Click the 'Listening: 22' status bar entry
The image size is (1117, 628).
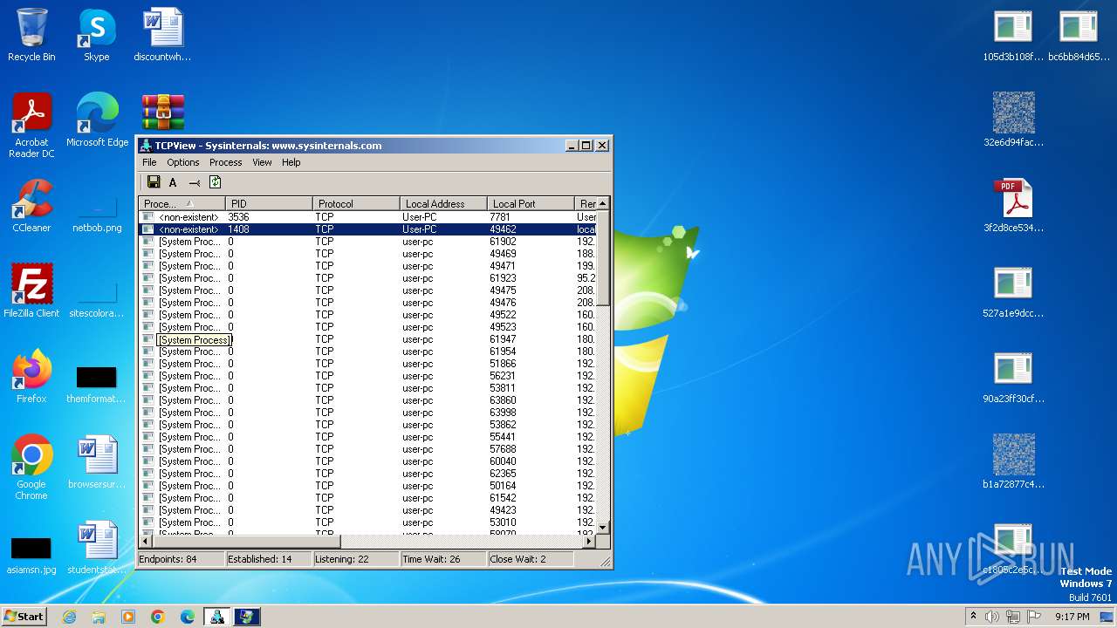point(356,559)
